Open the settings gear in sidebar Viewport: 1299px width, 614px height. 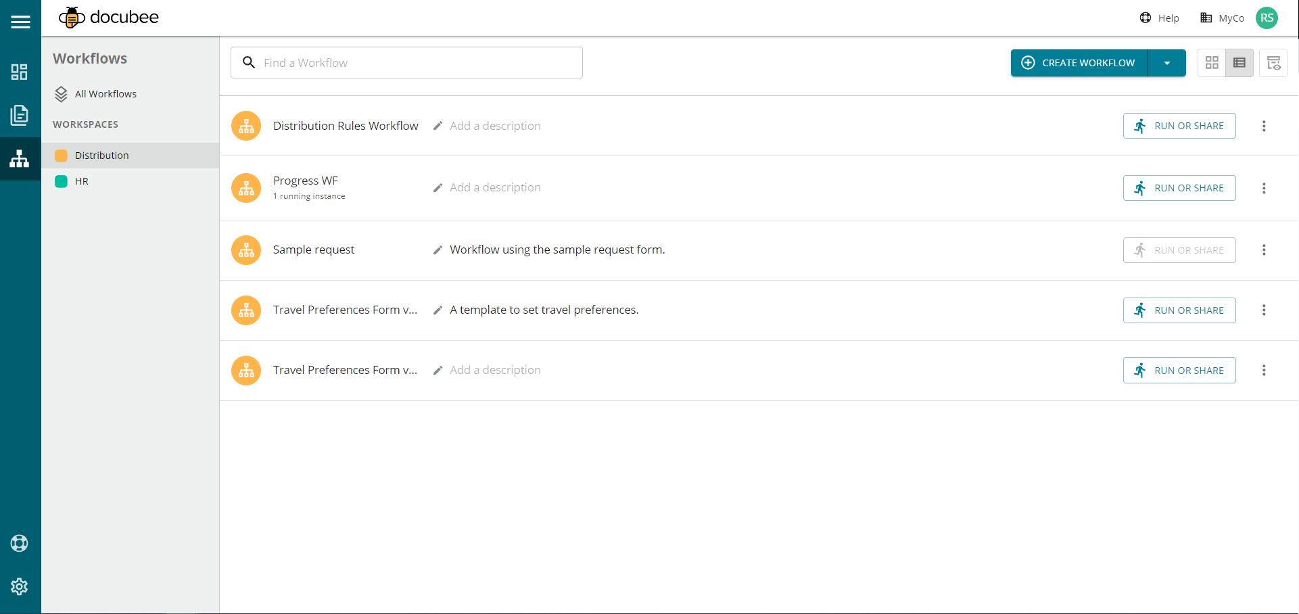20,586
